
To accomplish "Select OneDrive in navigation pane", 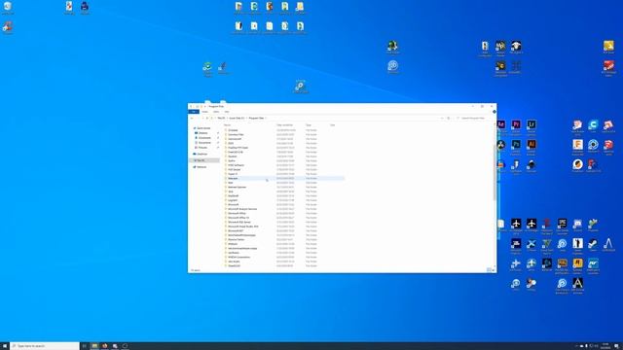I will click(202, 154).
